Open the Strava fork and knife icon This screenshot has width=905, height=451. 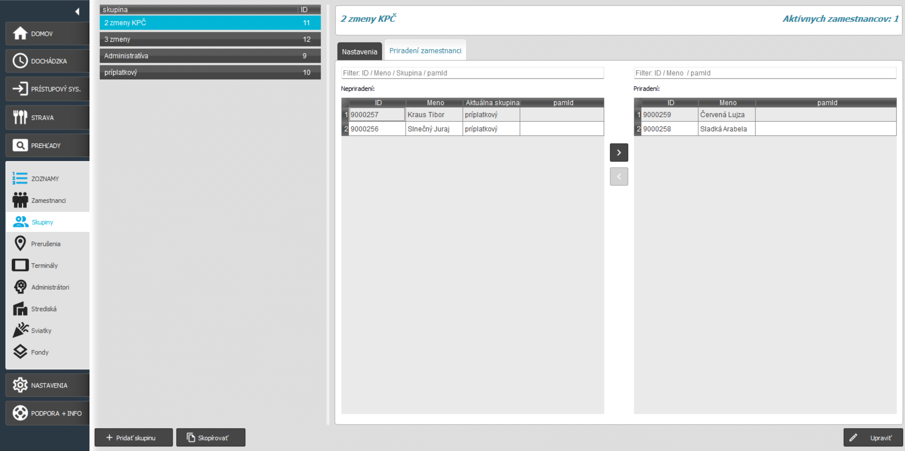click(x=20, y=117)
